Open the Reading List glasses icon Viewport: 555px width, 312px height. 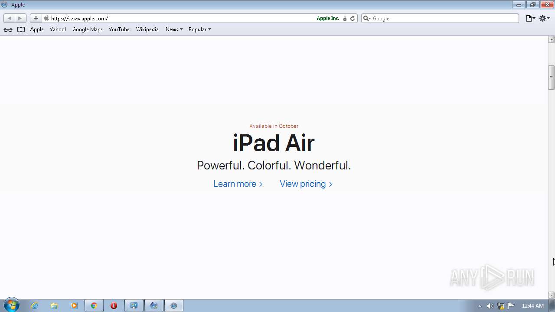(8, 29)
